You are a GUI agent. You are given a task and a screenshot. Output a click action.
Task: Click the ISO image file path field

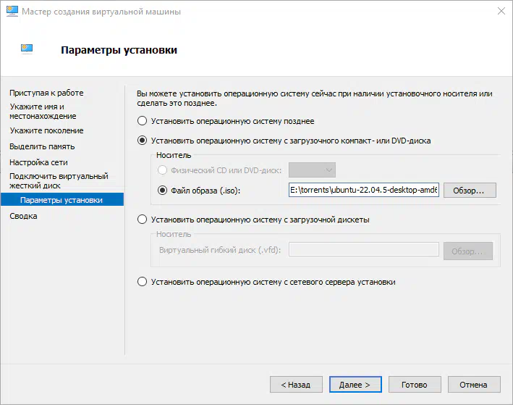[363, 190]
